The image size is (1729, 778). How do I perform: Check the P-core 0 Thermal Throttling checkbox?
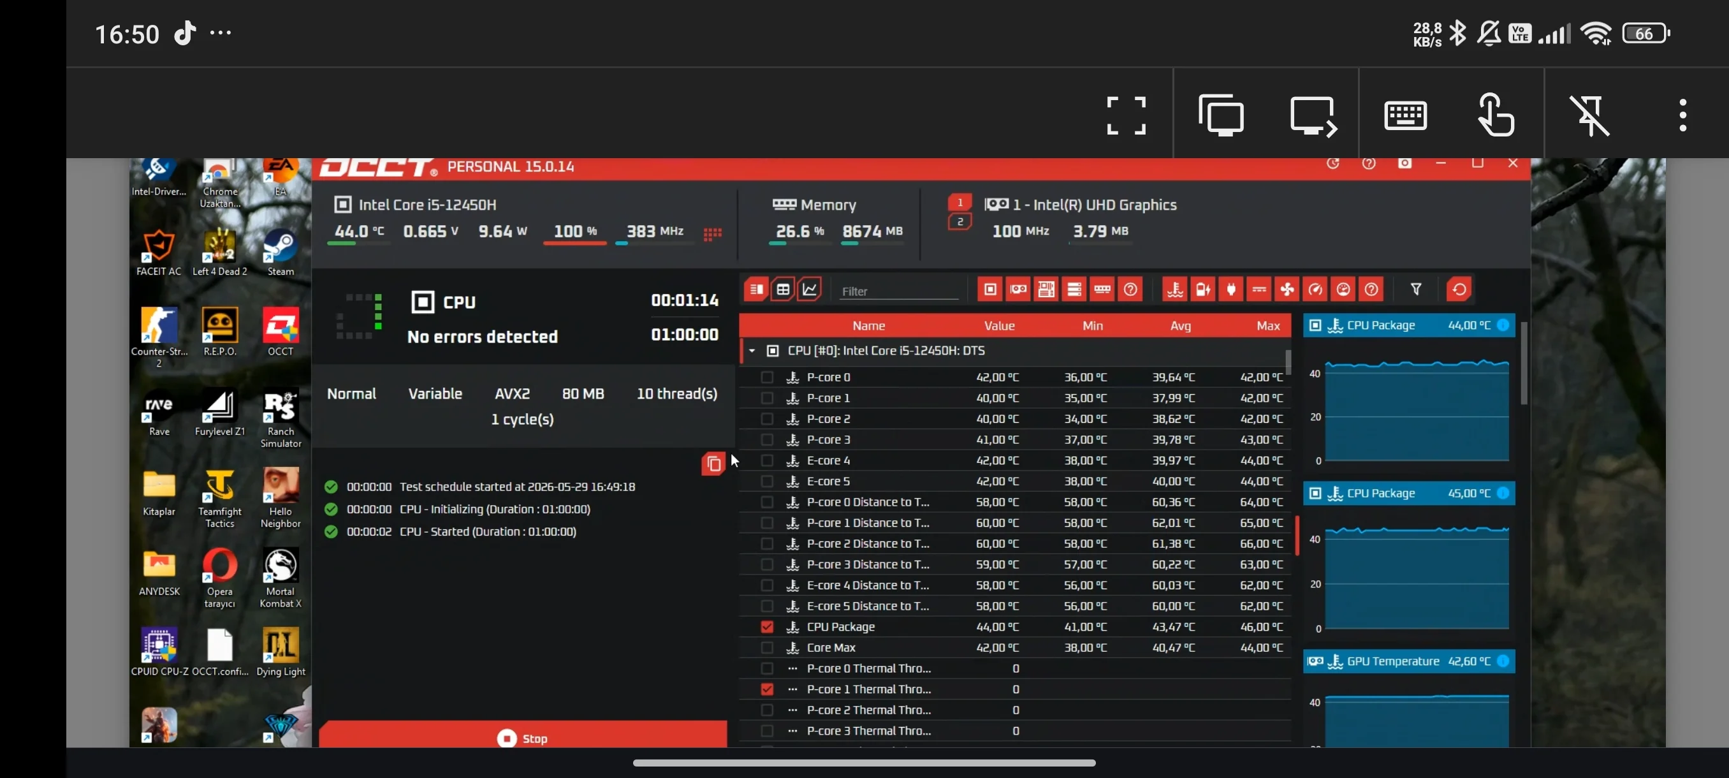pos(766,668)
